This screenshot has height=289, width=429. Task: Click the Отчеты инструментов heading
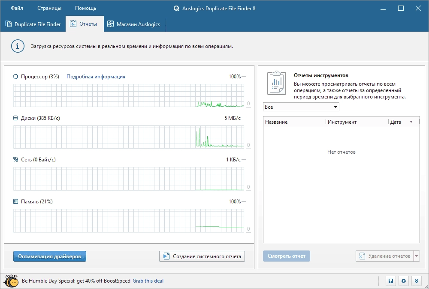(321, 75)
